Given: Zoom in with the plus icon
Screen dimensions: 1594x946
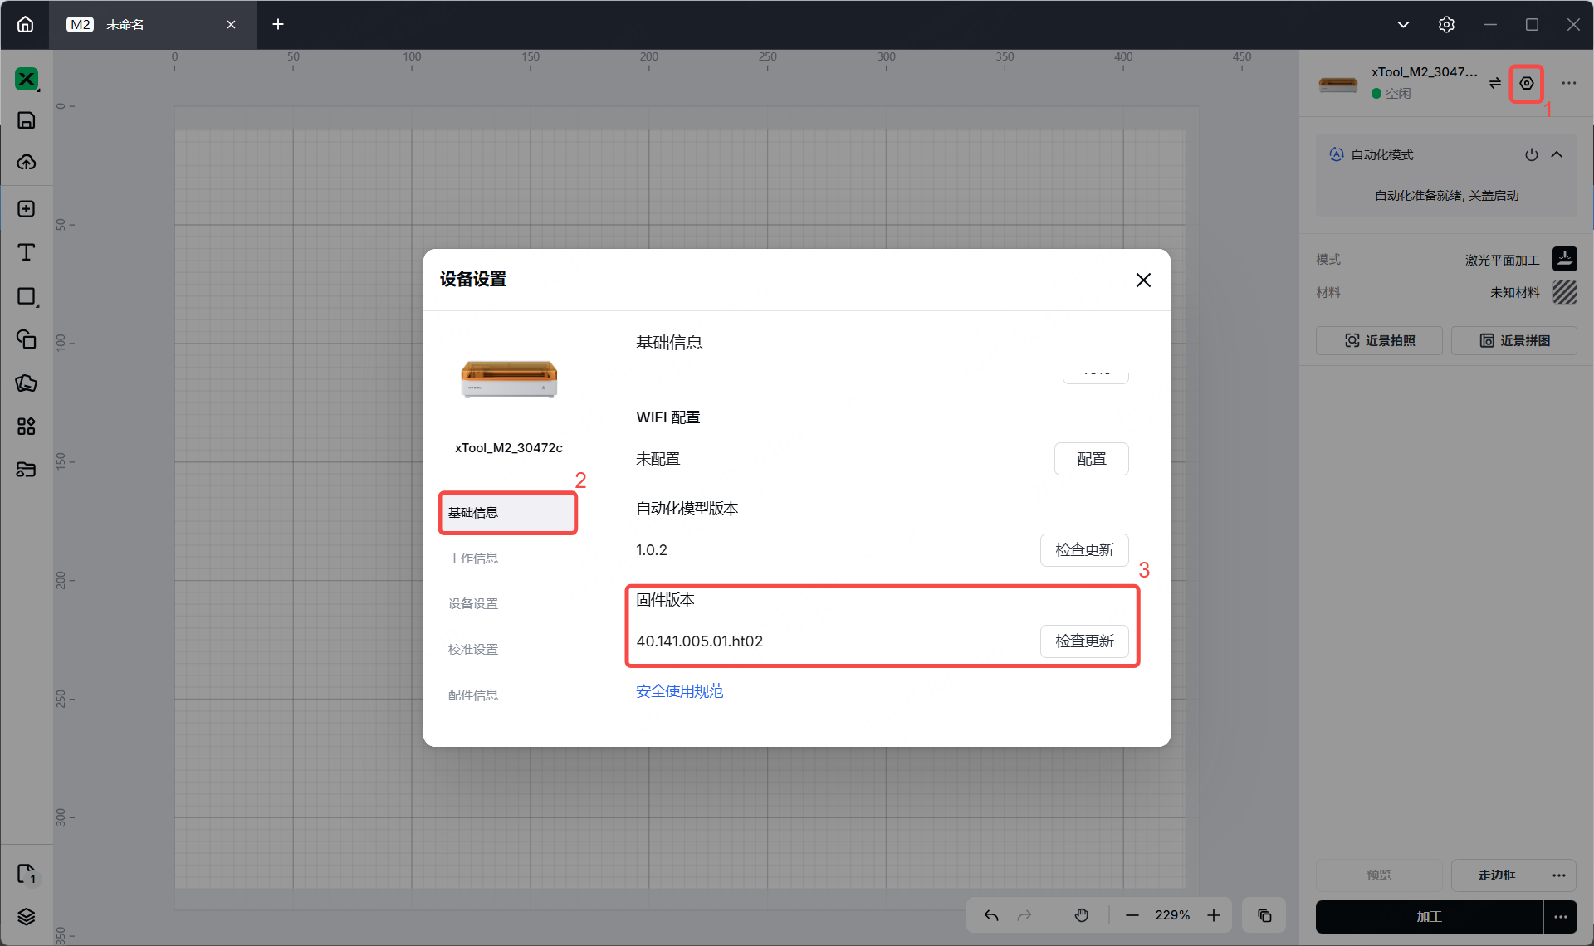Looking at the screenshot, I should 1214,915.
